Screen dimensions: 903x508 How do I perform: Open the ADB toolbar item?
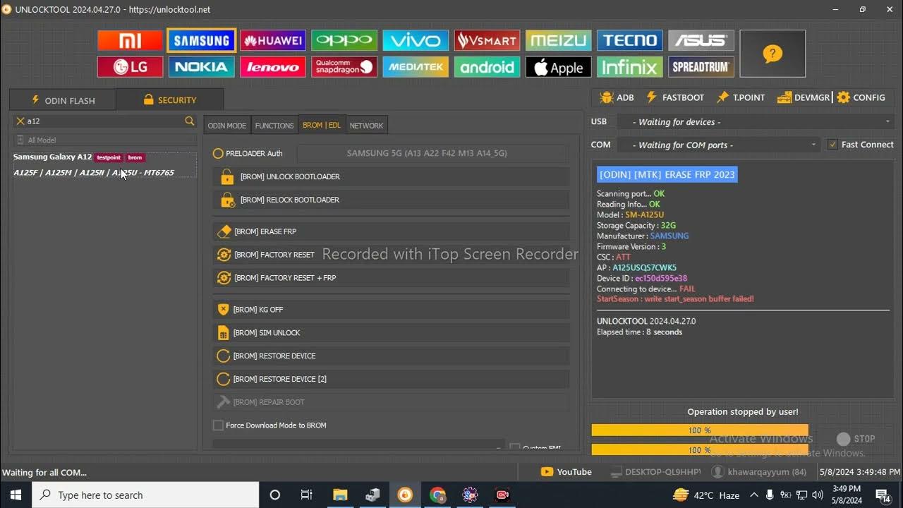(x=617, y=97)
